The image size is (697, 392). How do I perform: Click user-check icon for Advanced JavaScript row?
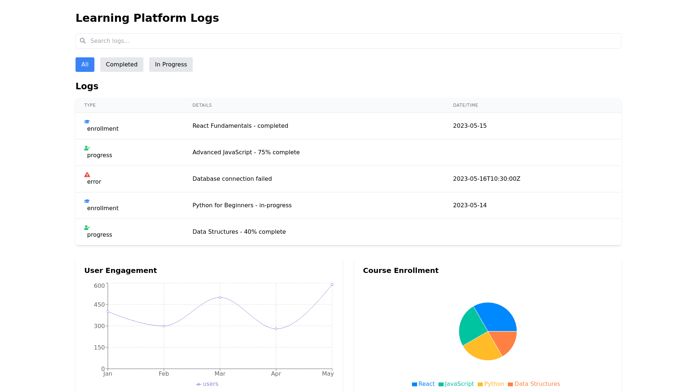pos(87,148)
